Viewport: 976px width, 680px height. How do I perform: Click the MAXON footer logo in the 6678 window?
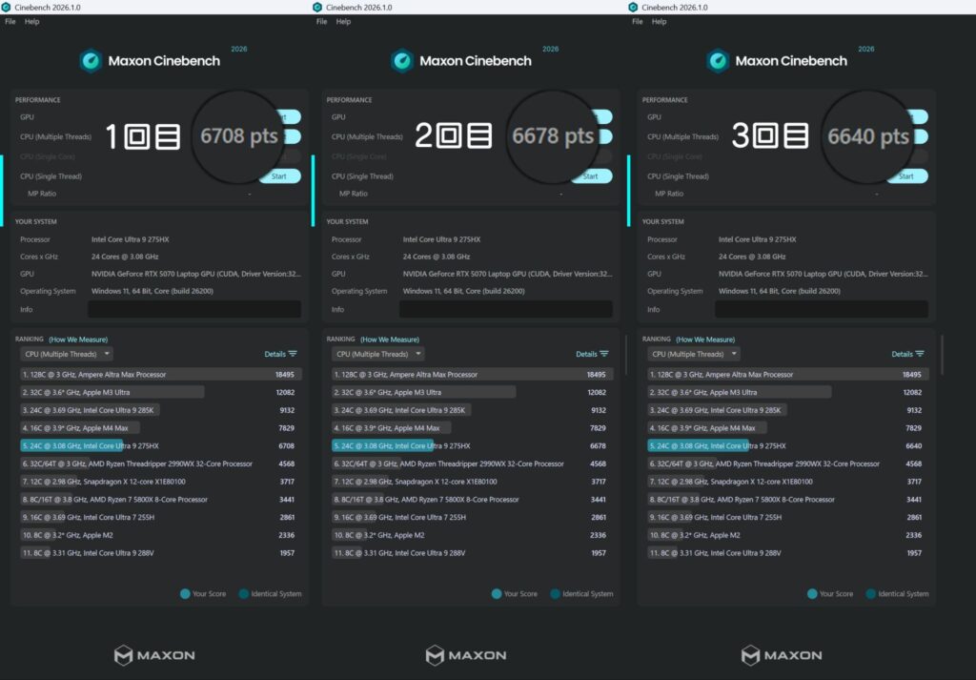tap(465, 655)
